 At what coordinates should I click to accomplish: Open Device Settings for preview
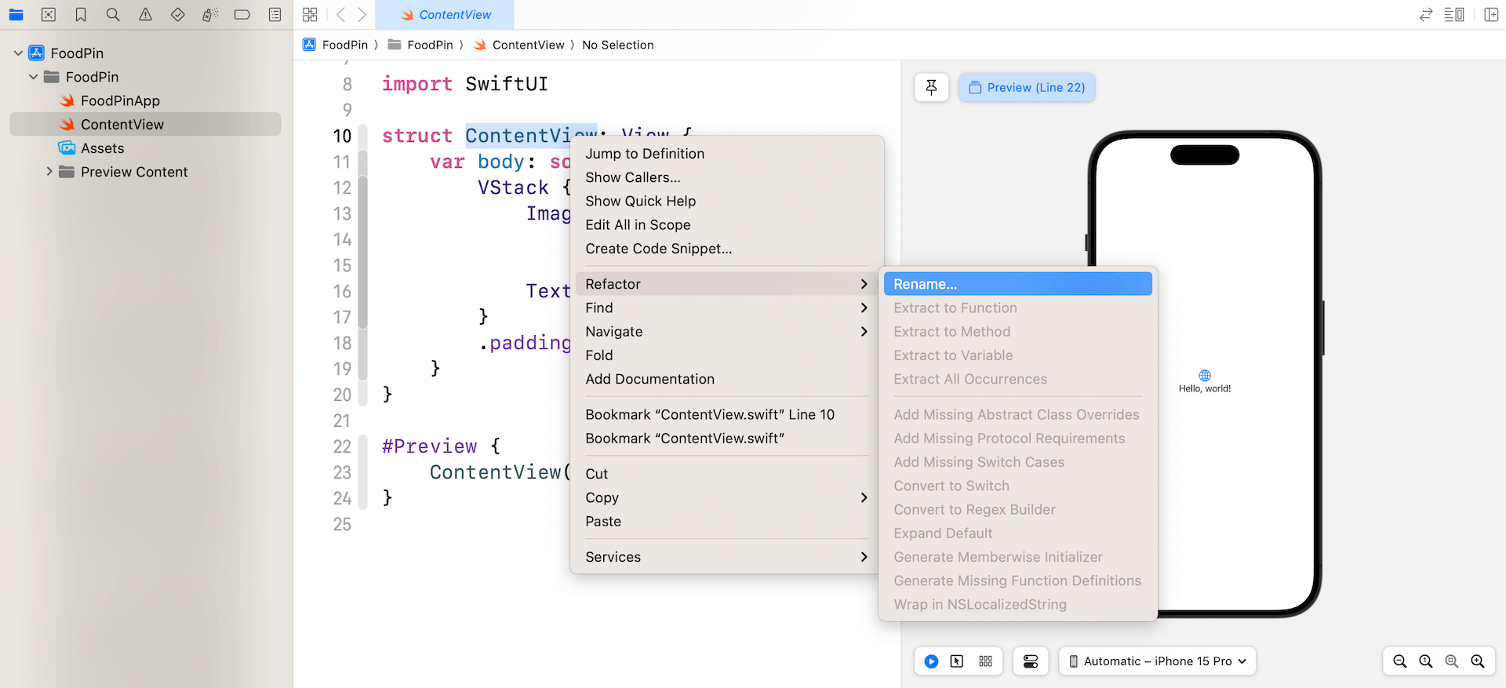[x=1031, y=661]
